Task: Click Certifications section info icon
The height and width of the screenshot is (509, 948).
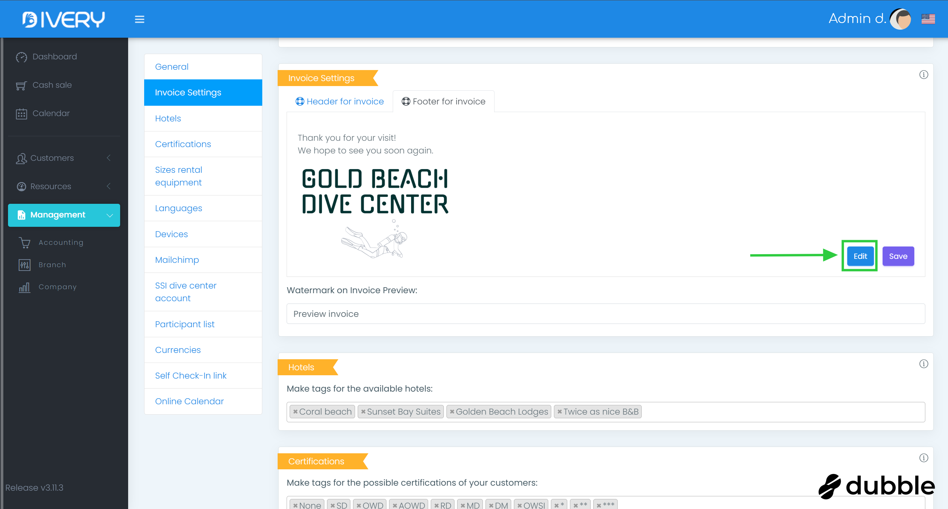Action: [x=923, y=458]
